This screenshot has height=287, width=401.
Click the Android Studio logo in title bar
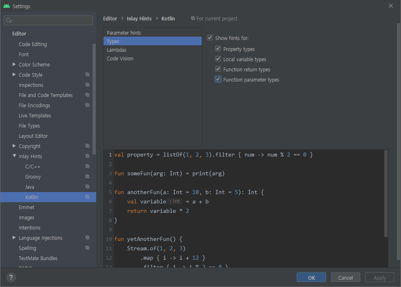click(7, 6)
